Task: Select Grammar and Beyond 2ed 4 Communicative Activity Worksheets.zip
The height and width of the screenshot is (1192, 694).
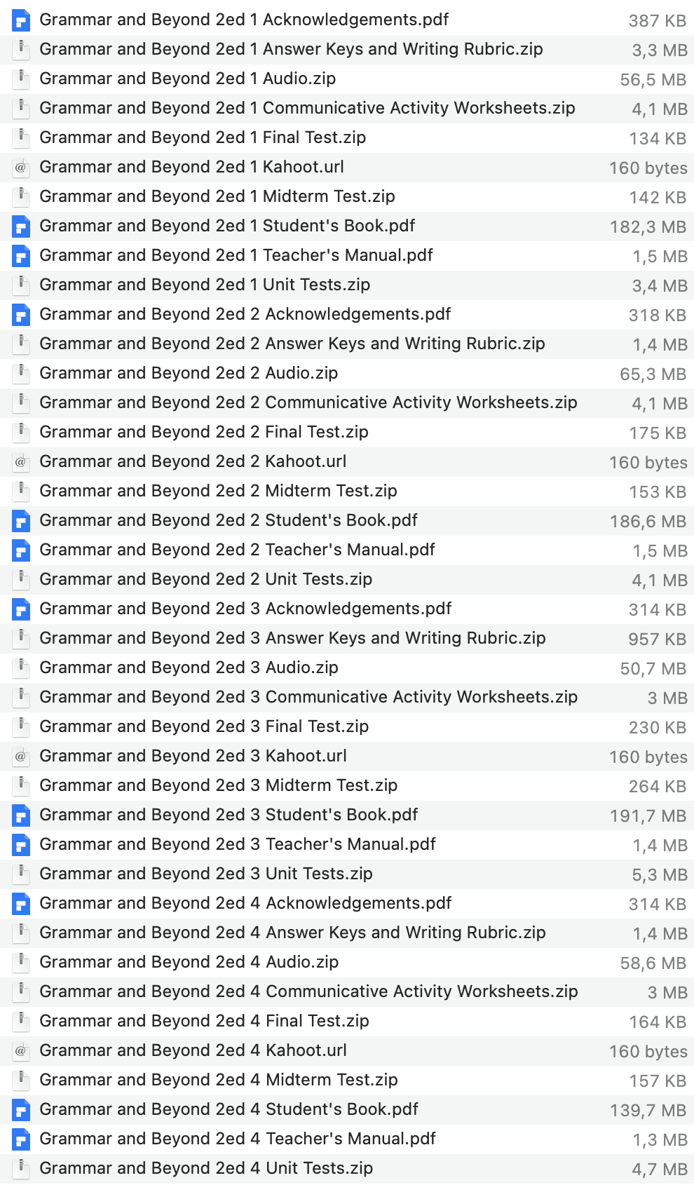Action: click(308, 991)
